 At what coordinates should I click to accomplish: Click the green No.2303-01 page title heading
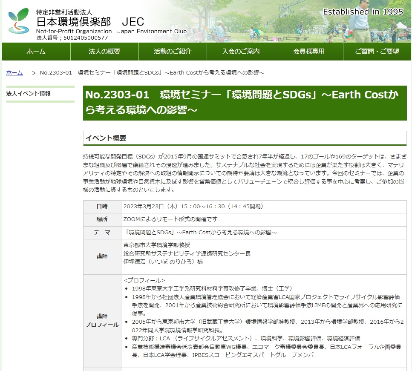[x=245, y=103]
